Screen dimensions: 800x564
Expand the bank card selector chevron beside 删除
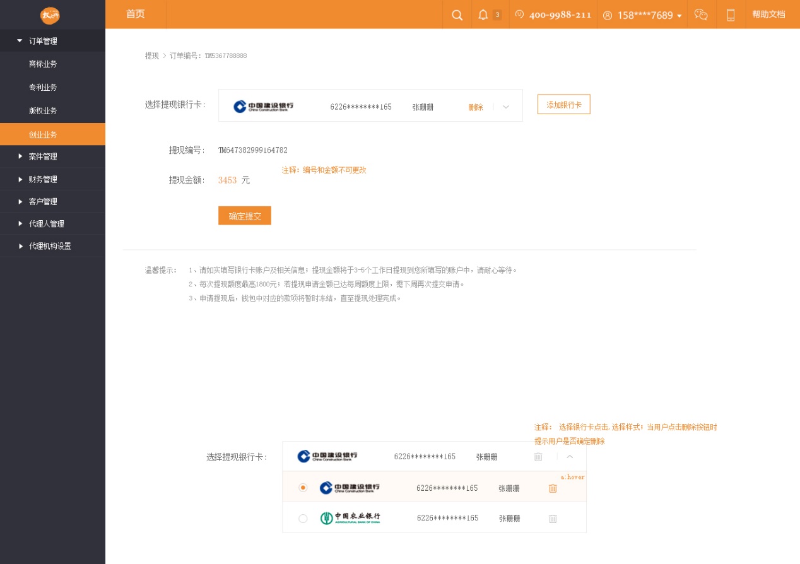pos(505,107)
